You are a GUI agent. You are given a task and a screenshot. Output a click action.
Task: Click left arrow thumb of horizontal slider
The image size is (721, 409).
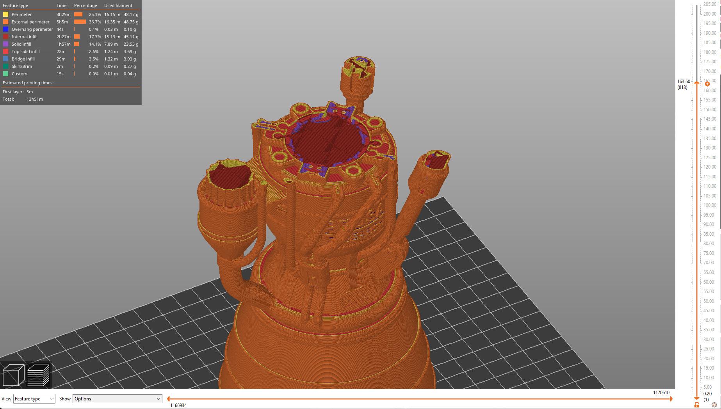click(x=168, y=398)
